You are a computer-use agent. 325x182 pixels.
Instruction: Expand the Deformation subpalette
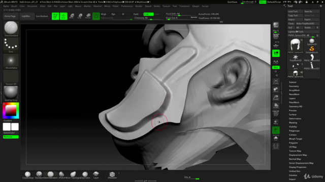tap(295, 119)
